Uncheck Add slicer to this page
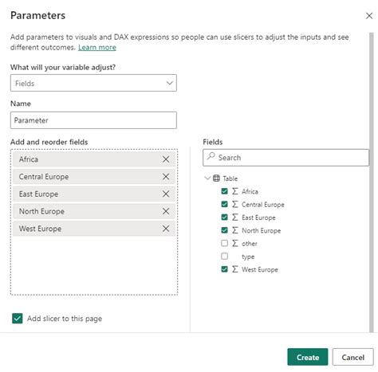Image resolution: width=378 pixels, height=372 pixels. (18, 319)
